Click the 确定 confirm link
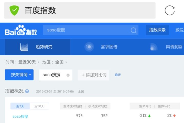 pyautogui.click(x=118, y=75)
